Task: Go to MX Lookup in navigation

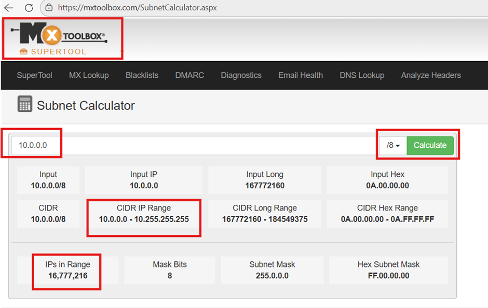Action: click(x=89, y=75)
